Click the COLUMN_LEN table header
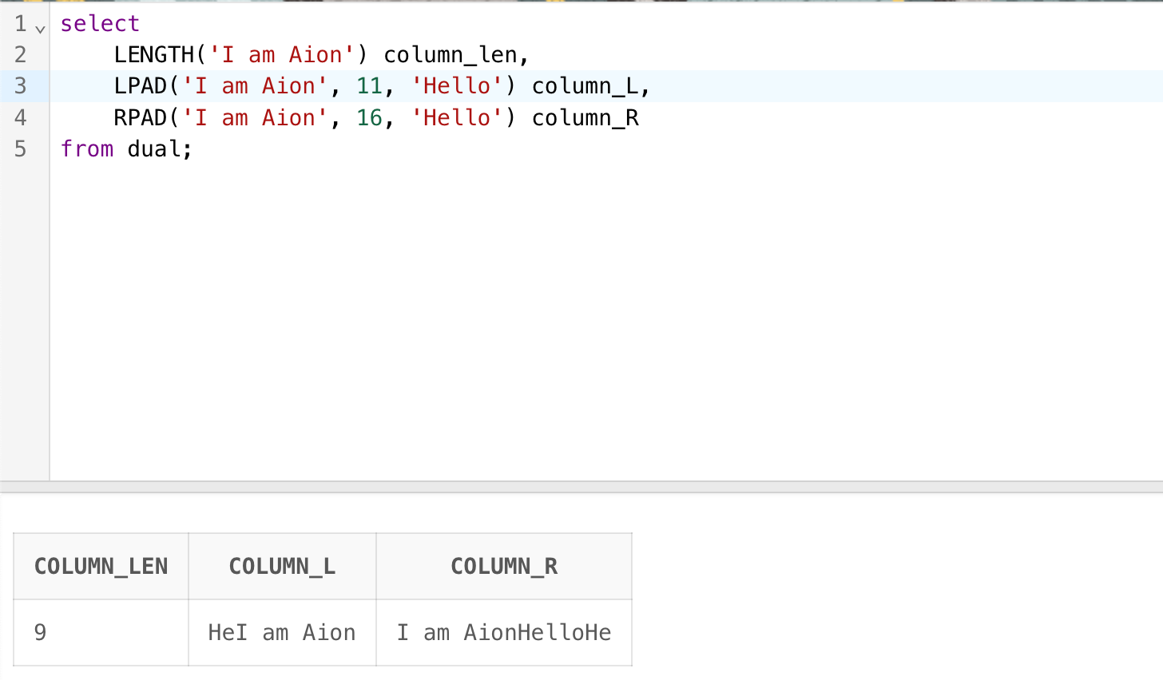Image resolution: width=1163 pixels, height=680 pixels. click(x=101, y=567)
